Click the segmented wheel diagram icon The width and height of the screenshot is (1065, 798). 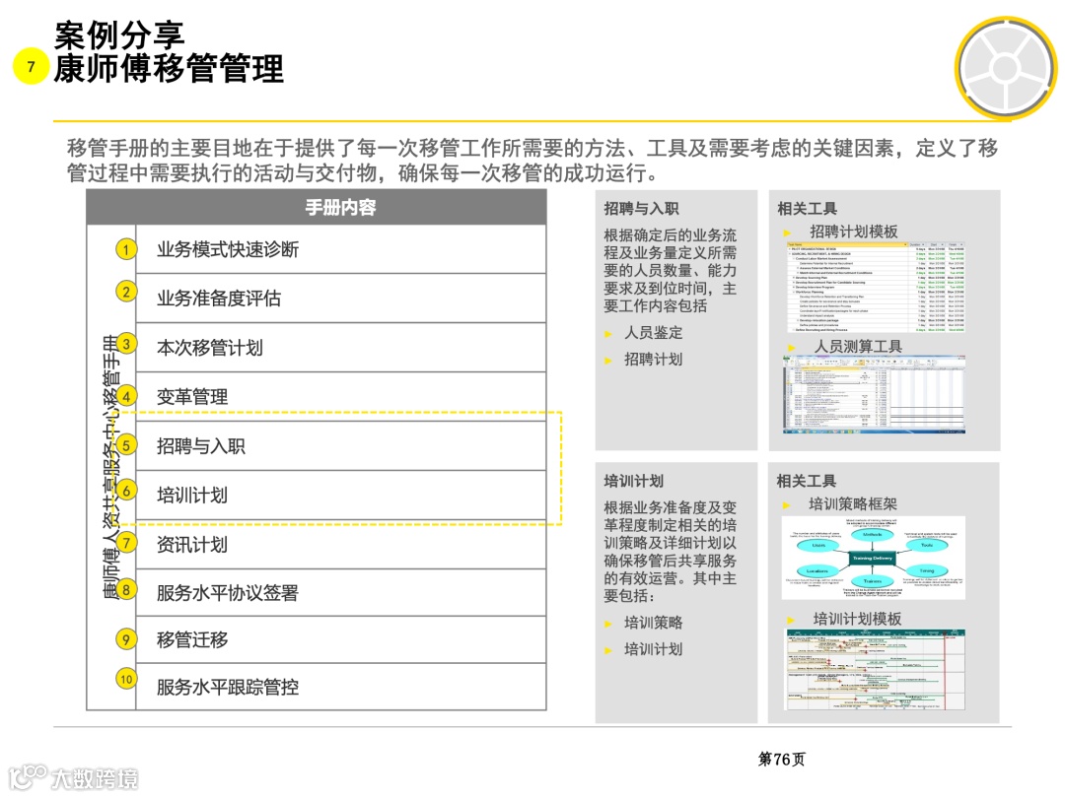[x=1005, y=69]
